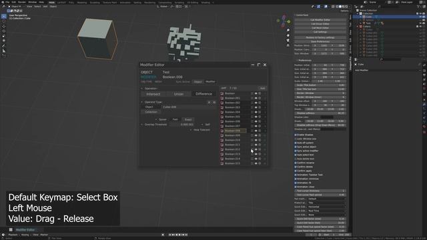The image size is (427, 240).
Task: Open viewport Add menu
Action: (x=45, y=7)
